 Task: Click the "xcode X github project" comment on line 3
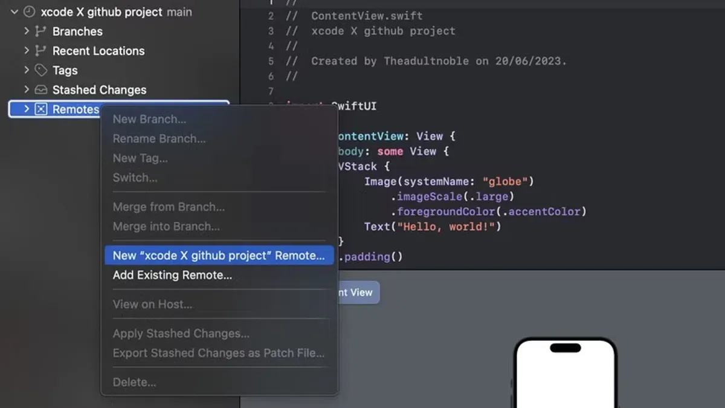click(x=371, y=31)
